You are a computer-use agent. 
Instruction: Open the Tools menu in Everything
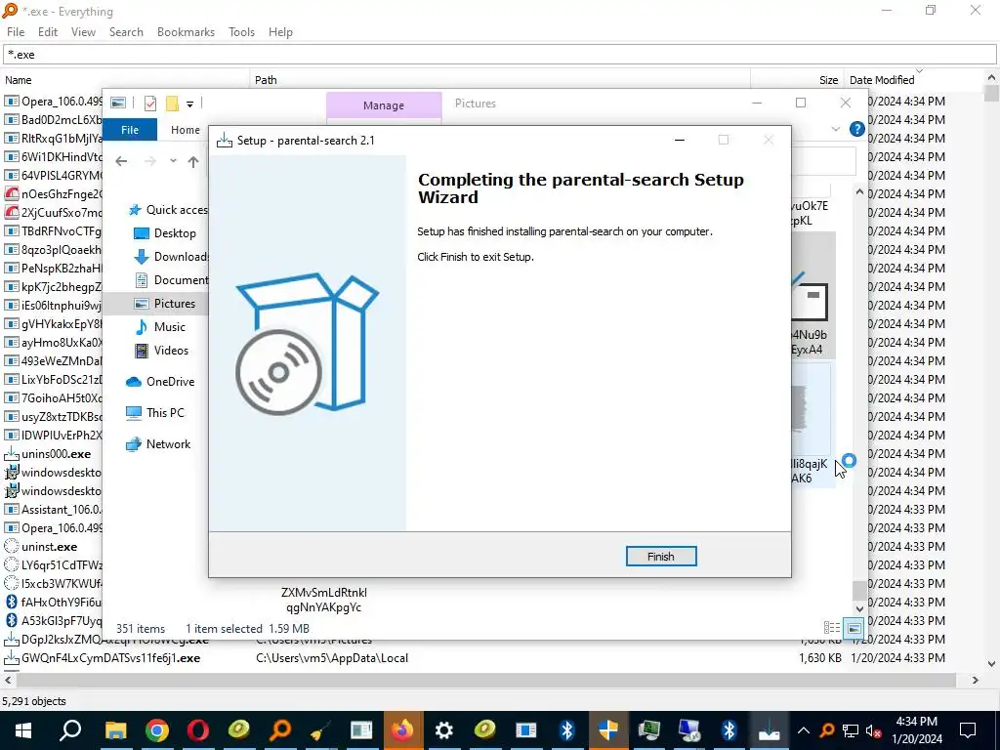click(242, 32)
